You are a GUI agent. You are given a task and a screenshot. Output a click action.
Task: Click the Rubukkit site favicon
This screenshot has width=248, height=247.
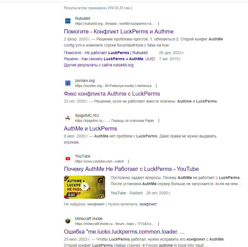pyautogui.click(x=68, y=21)
